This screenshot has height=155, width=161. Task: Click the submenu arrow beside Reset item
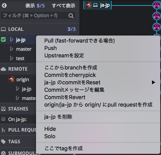(x=154, y=82)
